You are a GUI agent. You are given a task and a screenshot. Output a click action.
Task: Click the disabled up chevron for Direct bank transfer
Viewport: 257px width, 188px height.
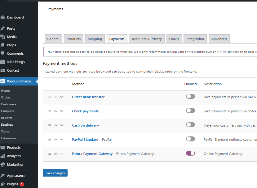tap(56, 97)
